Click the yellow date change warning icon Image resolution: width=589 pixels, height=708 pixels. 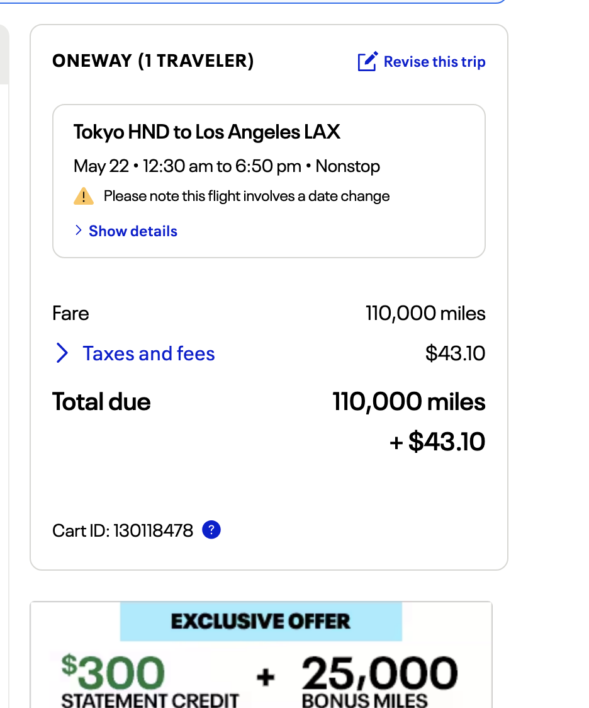click(84, 197)
